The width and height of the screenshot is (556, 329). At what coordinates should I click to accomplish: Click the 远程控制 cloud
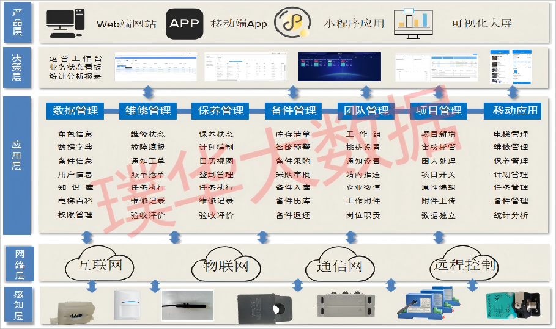coord(464,264)
